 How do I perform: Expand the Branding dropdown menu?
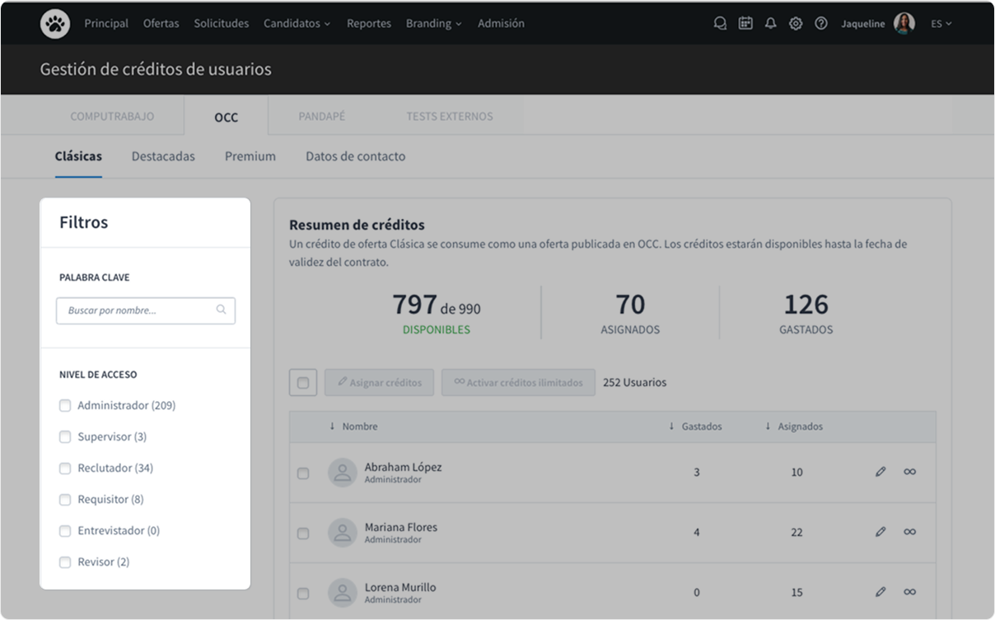click(433, 24)
